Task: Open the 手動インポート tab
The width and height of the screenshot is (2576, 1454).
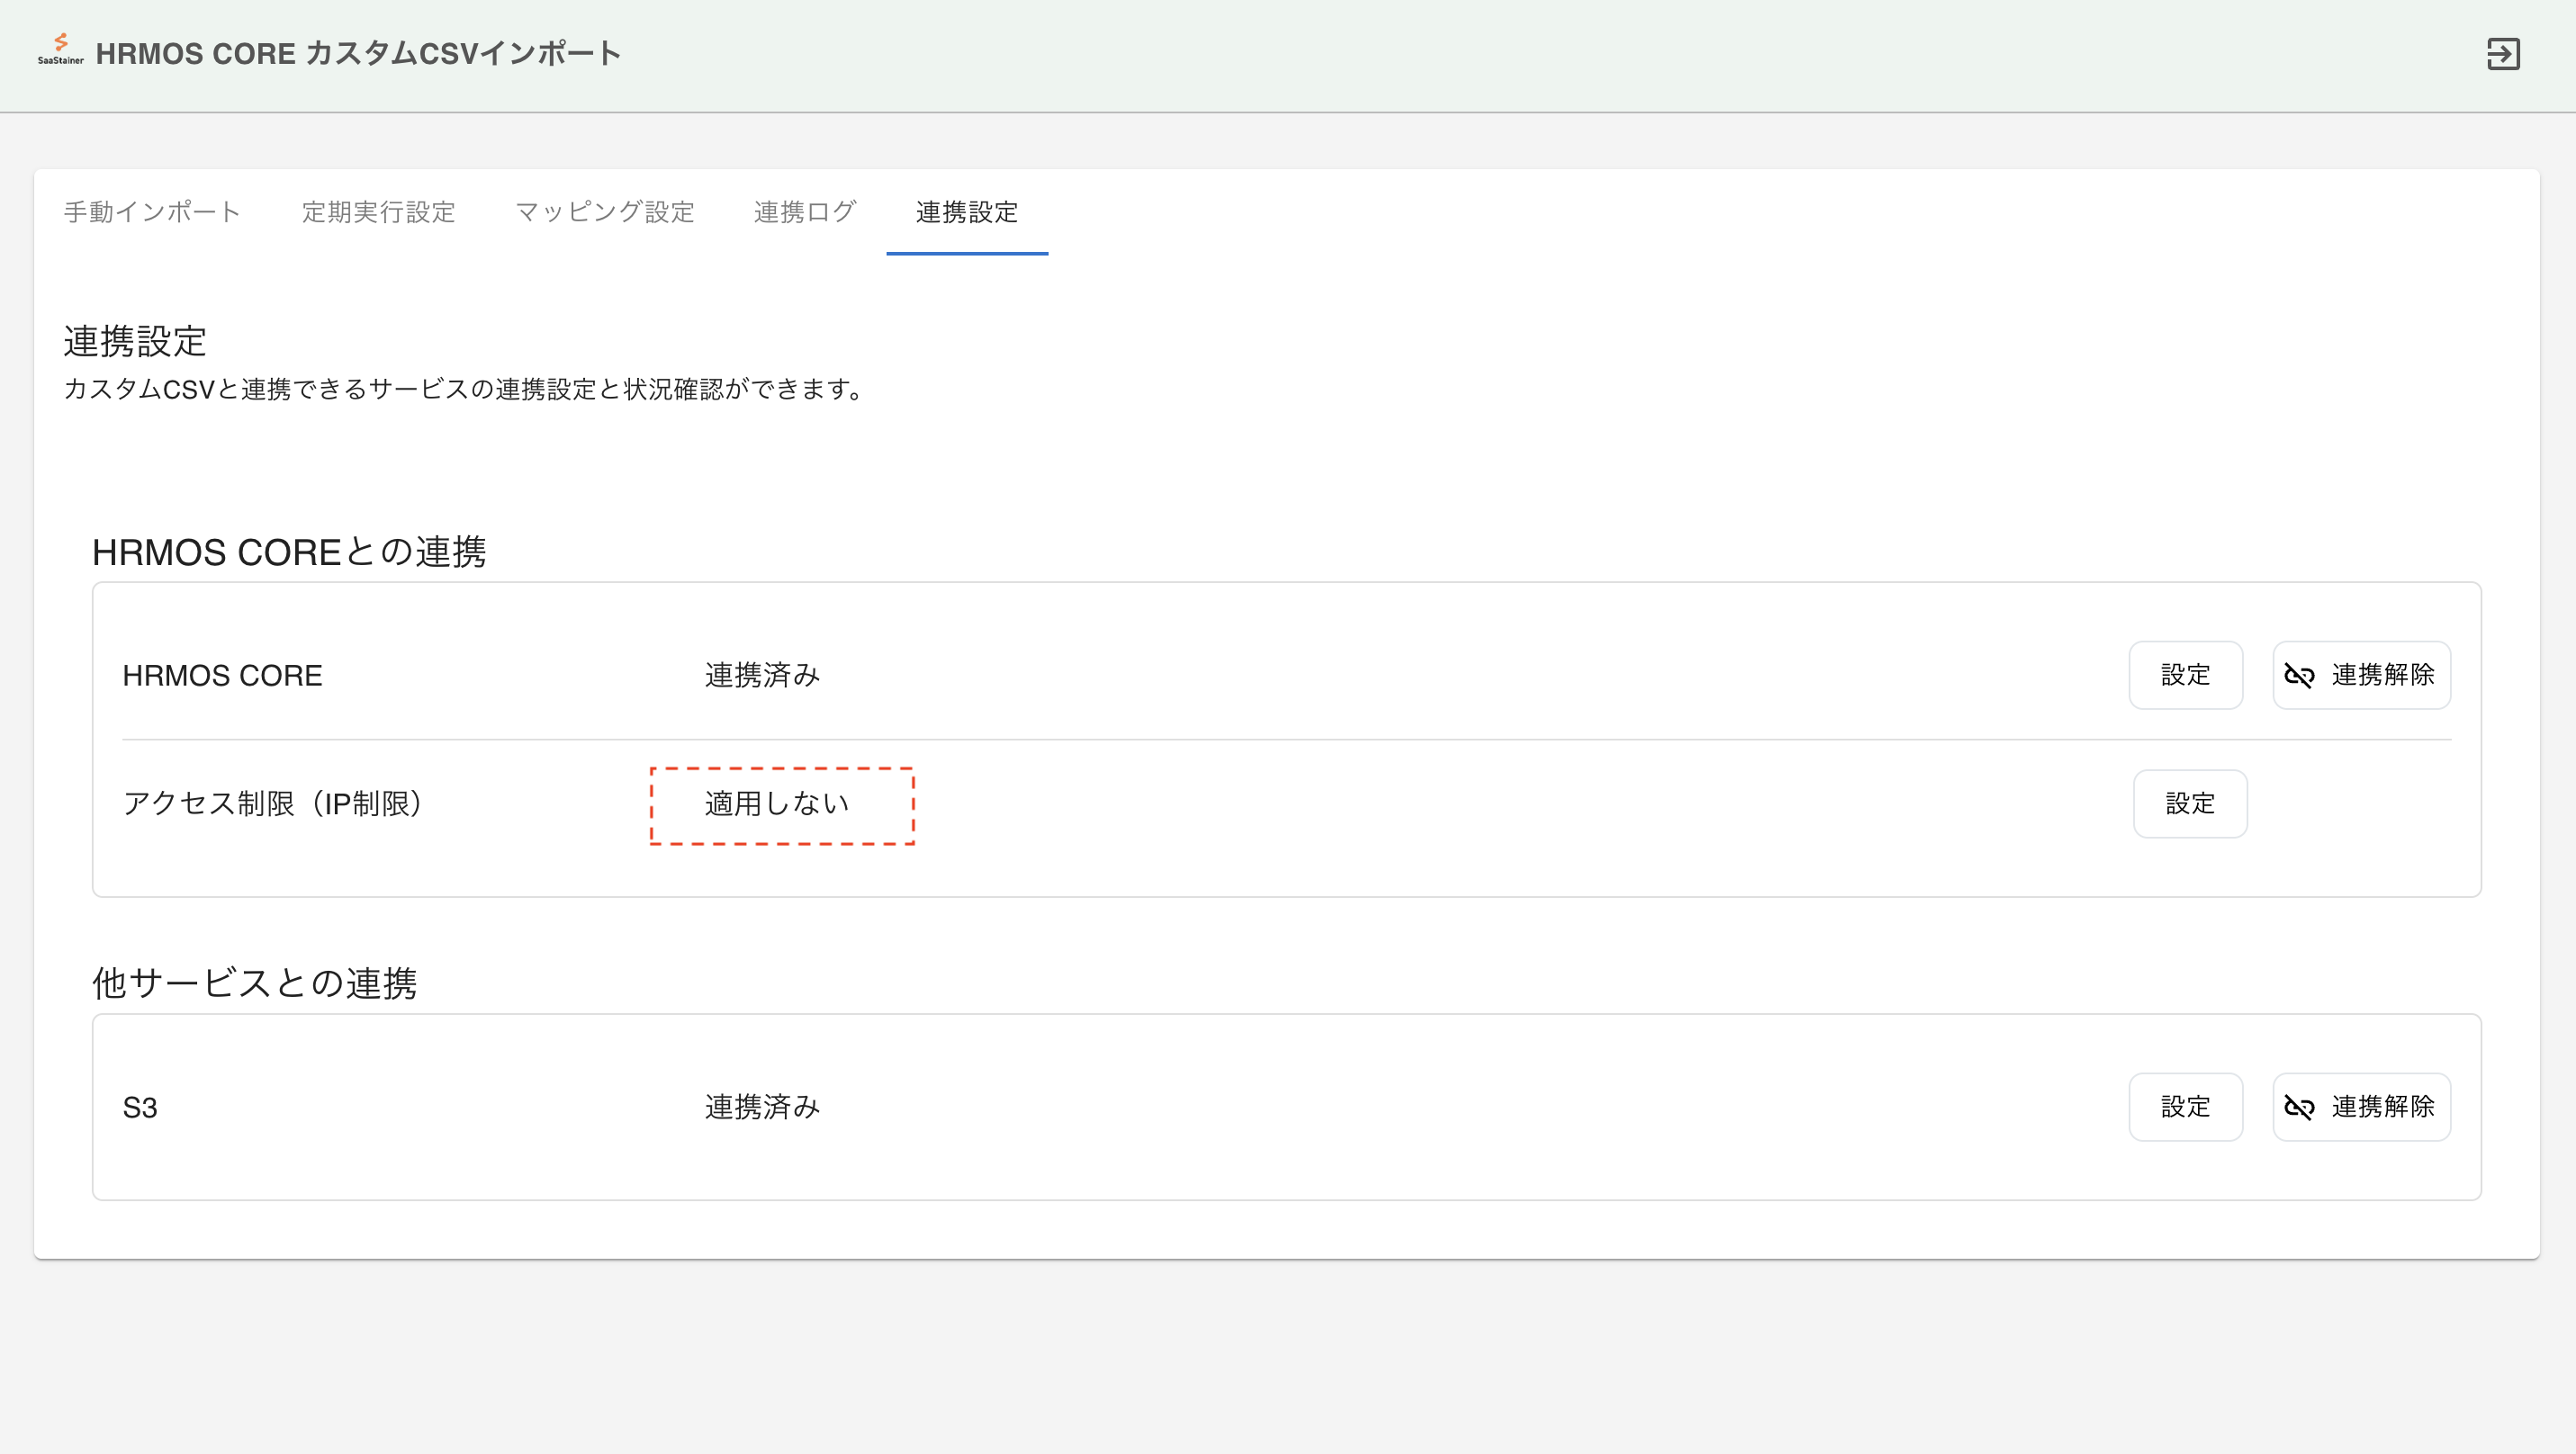Action: [152, 211]
